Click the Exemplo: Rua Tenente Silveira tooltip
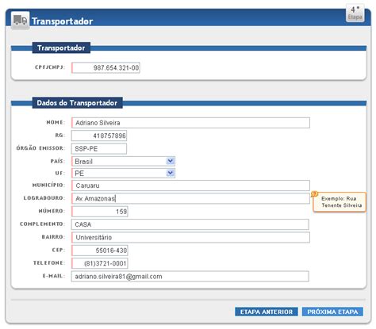This screenshot has width=376, height=329. pyautogui.click(x=340, y=202)
